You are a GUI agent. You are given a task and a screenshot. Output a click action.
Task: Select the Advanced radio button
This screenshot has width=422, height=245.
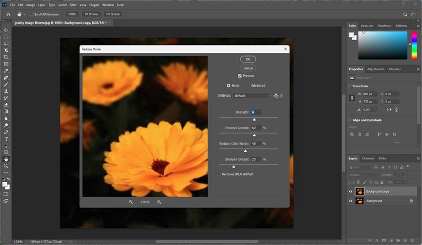click(248, 86)
